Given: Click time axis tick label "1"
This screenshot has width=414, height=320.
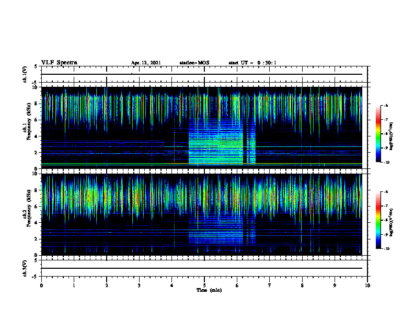Looking at the screenshot, I should [x=74, y=285].
